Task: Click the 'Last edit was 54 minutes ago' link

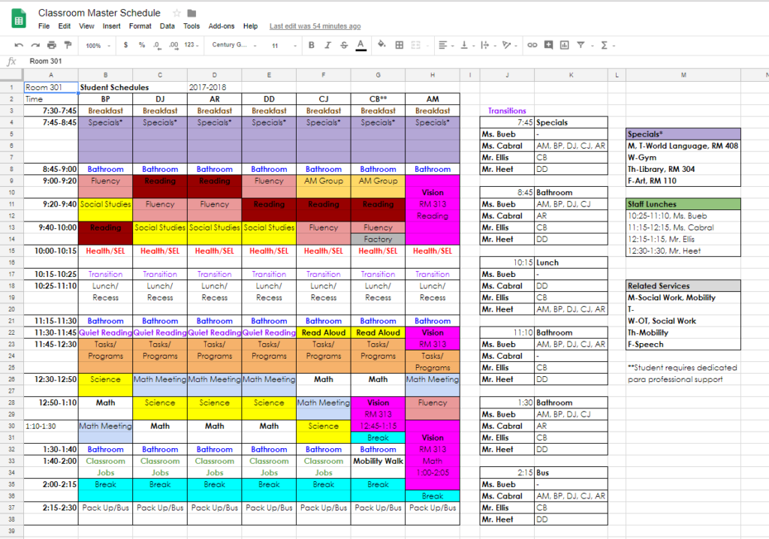Action: coord(315,26)
